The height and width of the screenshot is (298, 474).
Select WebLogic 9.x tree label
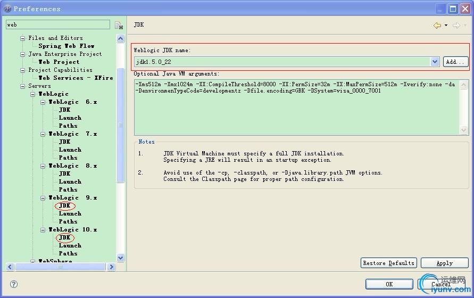[x=73, y=197]
